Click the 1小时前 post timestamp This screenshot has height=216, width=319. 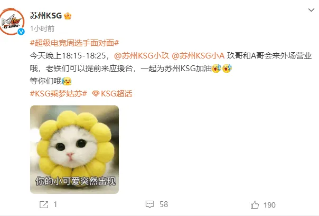[x=42, y=28]
